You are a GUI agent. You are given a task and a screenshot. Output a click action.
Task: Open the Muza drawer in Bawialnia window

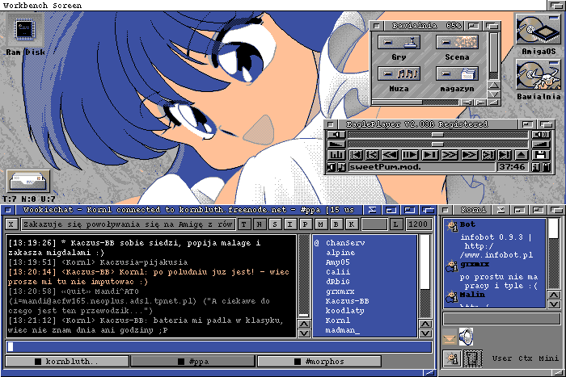click(x=399, y=73)
